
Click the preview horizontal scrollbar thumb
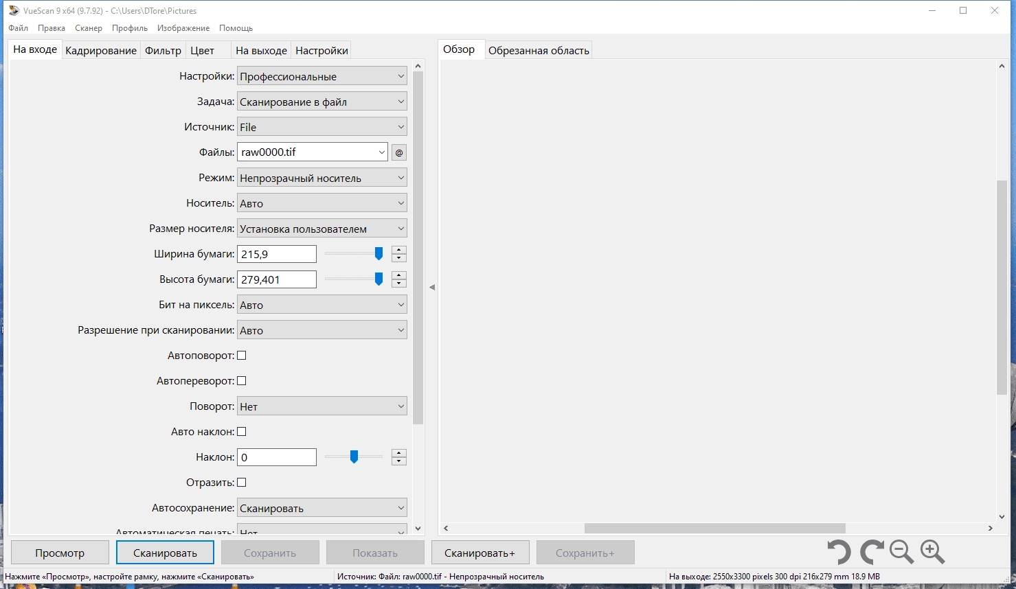(x=715, y=528)
